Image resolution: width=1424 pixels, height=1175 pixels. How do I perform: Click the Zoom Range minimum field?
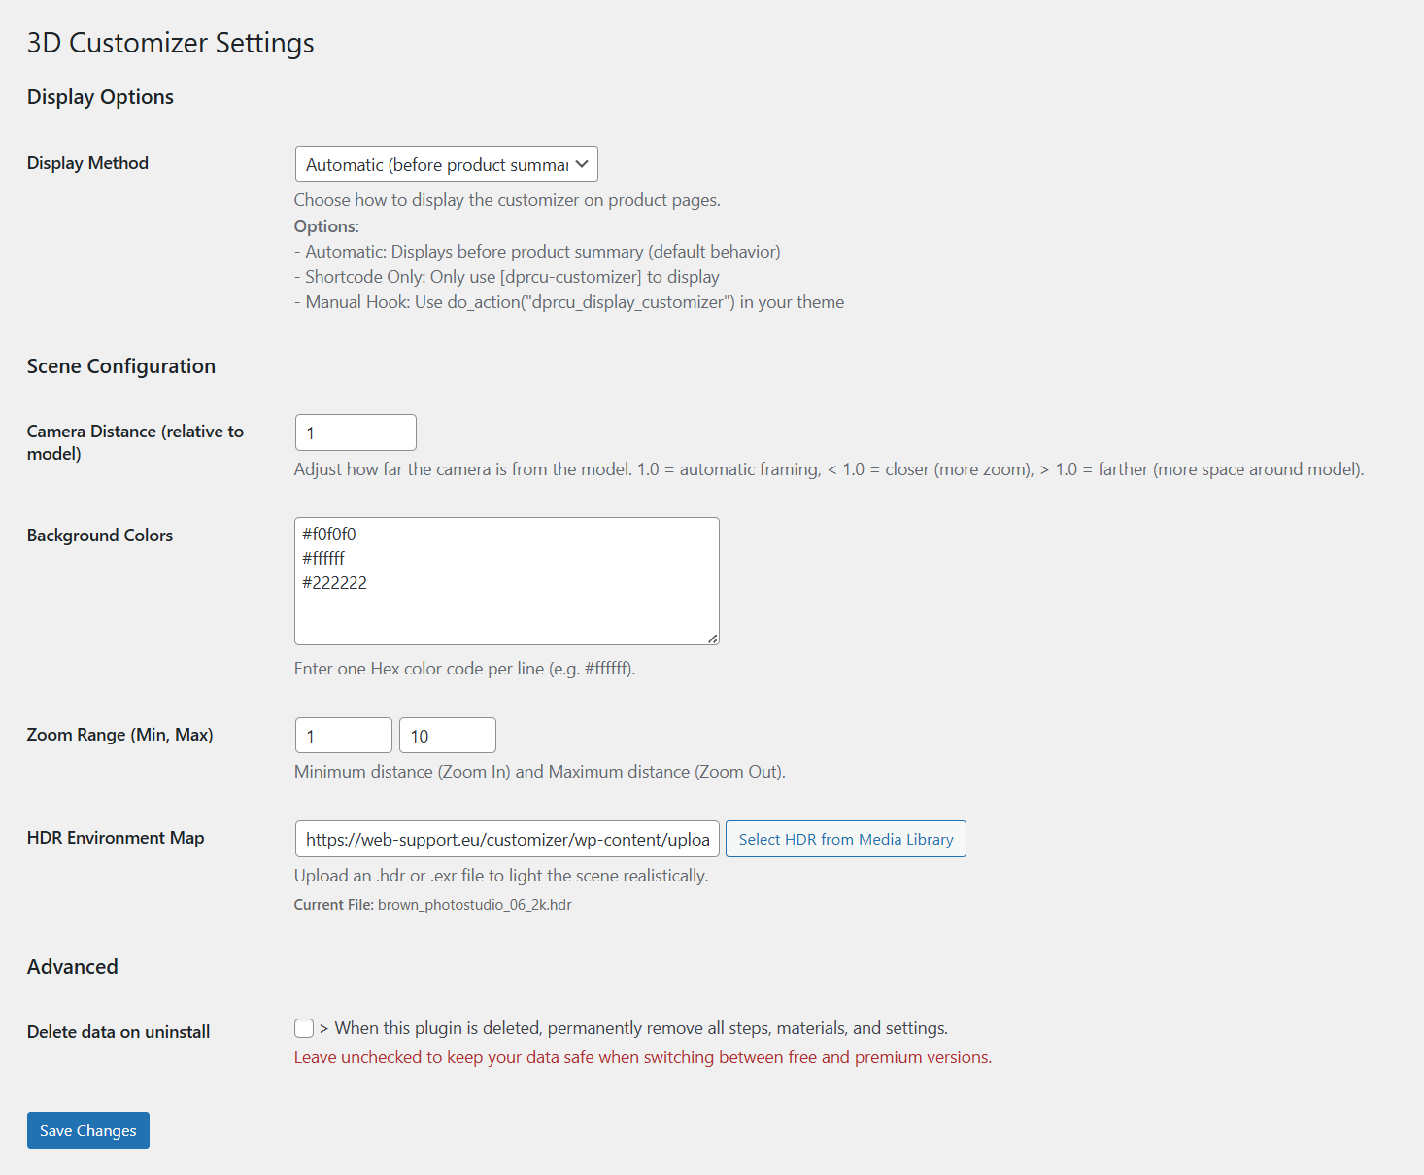pos(342,735)
